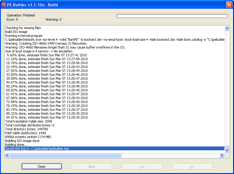Select the 'Building done...' log line
This screenshot has width=234, height=174.
(x=115, y=145)
